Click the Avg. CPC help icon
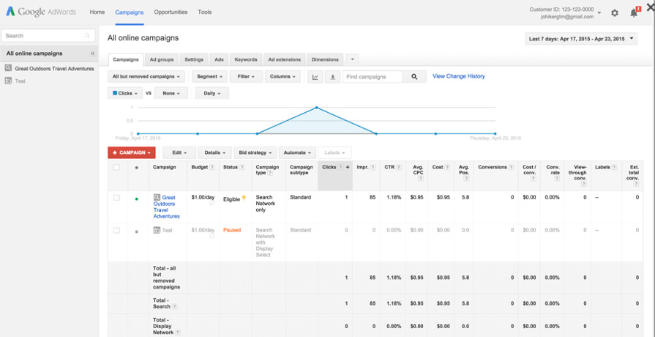 (x=420, y=179)
